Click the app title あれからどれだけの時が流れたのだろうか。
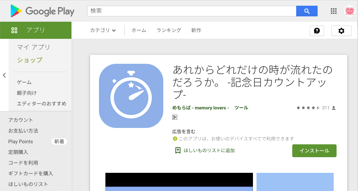The height and width of the screenshot is (191, 358). (252, 82)
